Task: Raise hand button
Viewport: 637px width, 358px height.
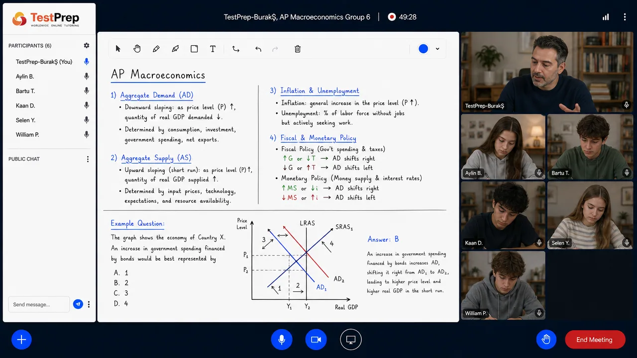Action: coord(546,340)
